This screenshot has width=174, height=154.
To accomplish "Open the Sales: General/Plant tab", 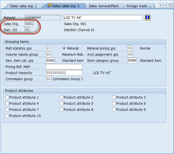I will [x=104, y=6].
